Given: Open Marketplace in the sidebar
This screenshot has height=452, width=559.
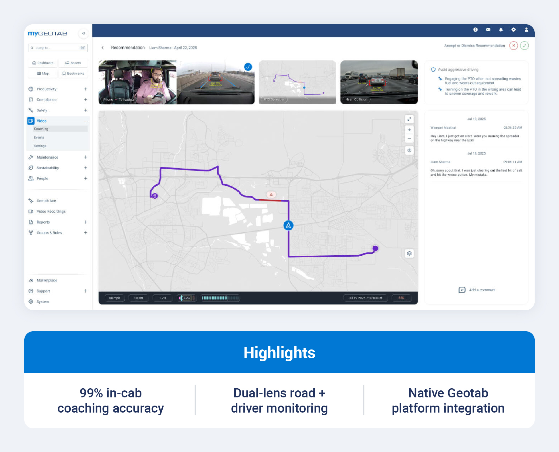Looking at the screenshot, I should point(46,280).
